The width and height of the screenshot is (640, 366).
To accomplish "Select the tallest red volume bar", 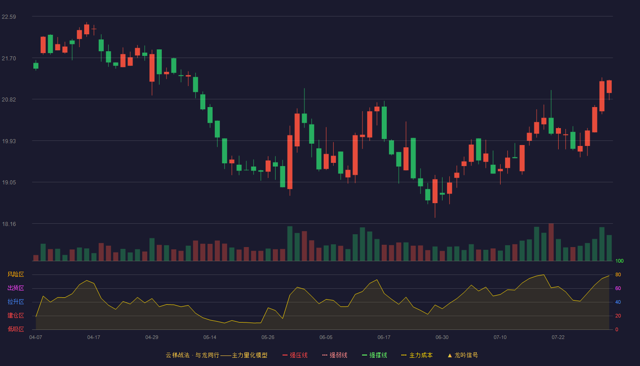I will pyautogui.click(x=551, y=242).
